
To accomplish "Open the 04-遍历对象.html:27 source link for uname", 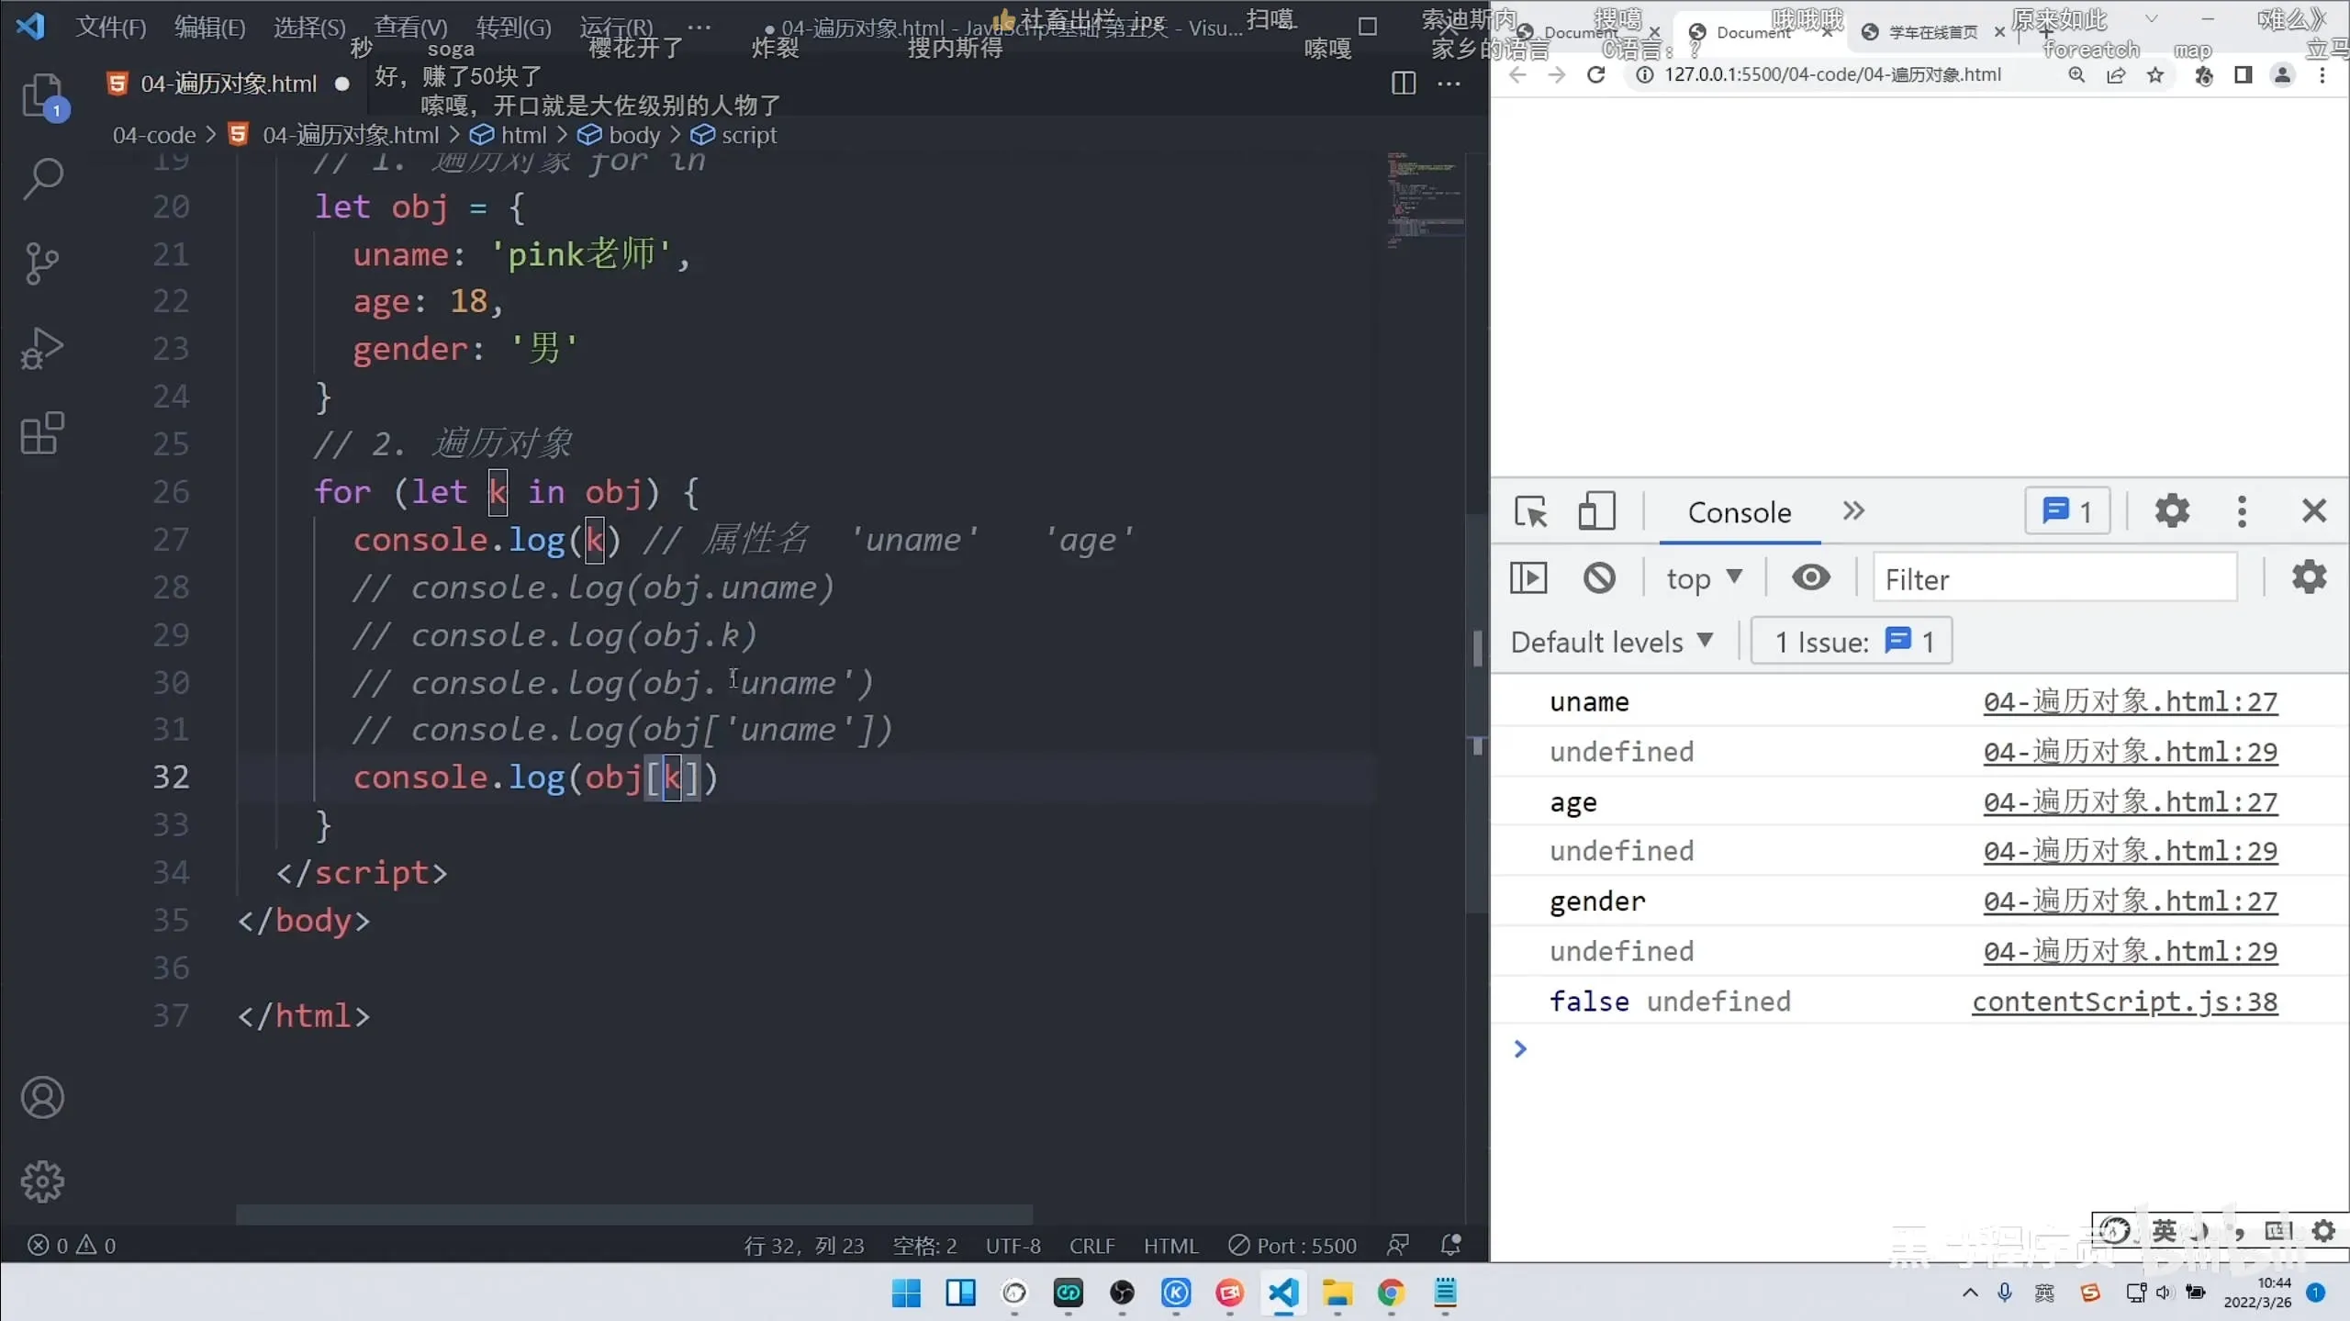I will click(x=2130, y=702).
